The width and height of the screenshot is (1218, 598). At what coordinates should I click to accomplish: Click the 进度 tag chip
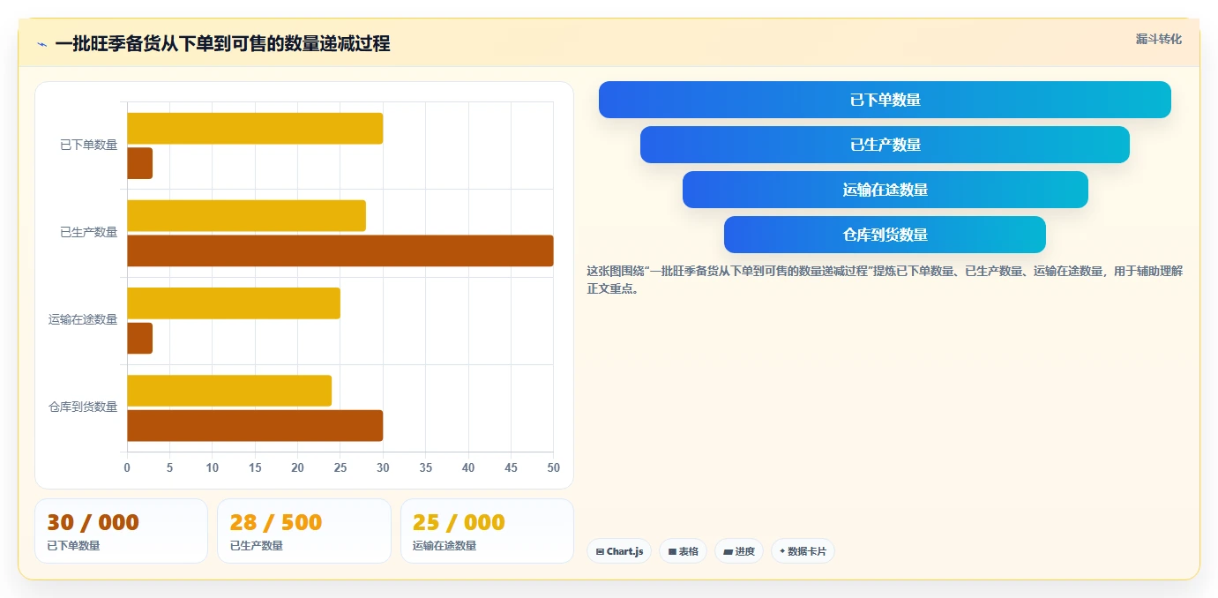click(739, 551)
